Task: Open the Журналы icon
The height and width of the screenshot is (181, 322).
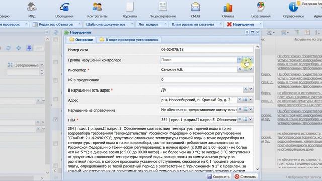Action: [x=130, y=7]
